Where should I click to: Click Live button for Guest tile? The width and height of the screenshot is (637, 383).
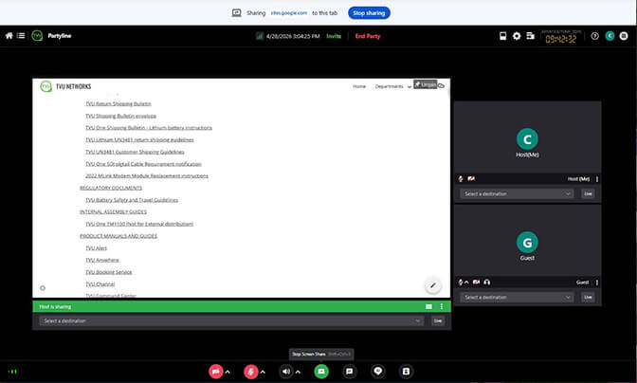pyautogui.click(x=588, y=298)
